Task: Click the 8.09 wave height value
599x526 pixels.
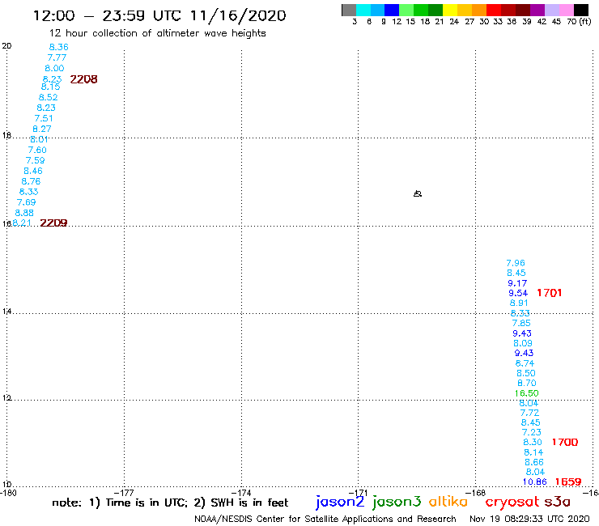Action: click(523, 343)
